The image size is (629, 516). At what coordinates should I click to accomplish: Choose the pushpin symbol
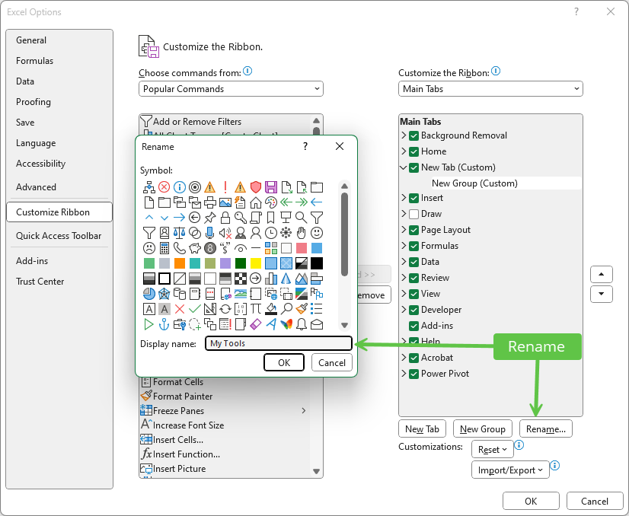pos(210,218)
